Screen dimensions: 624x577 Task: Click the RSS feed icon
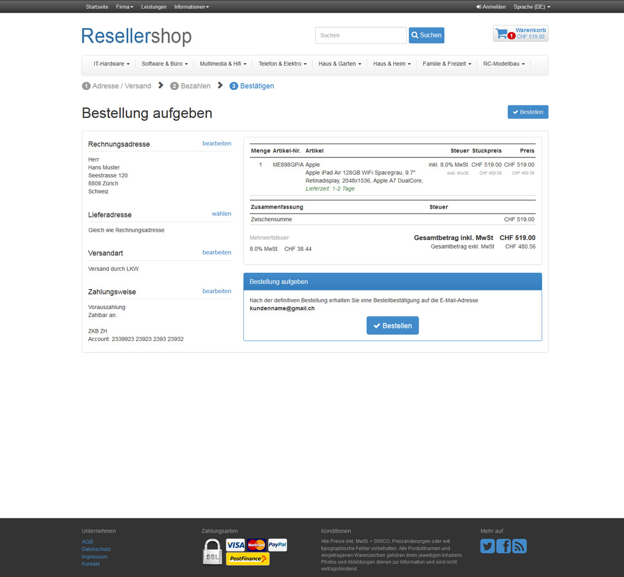tap(519, 546)
